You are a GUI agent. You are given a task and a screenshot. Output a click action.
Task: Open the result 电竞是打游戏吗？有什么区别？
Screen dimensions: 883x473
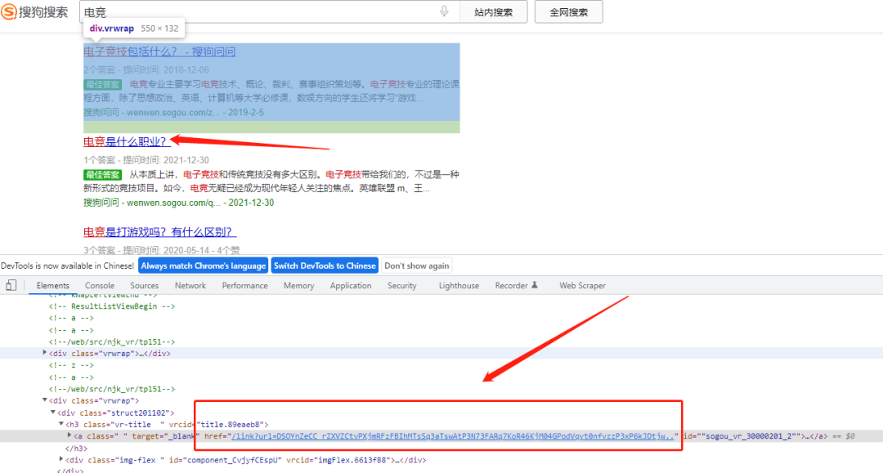(x=159, y=232)
